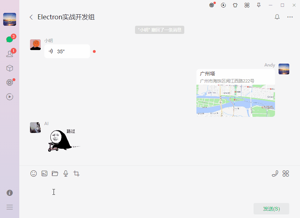The height and width of the screenshot is (218, 300).
Task: Toggle notifications via the bell icon
Action: 277,16
